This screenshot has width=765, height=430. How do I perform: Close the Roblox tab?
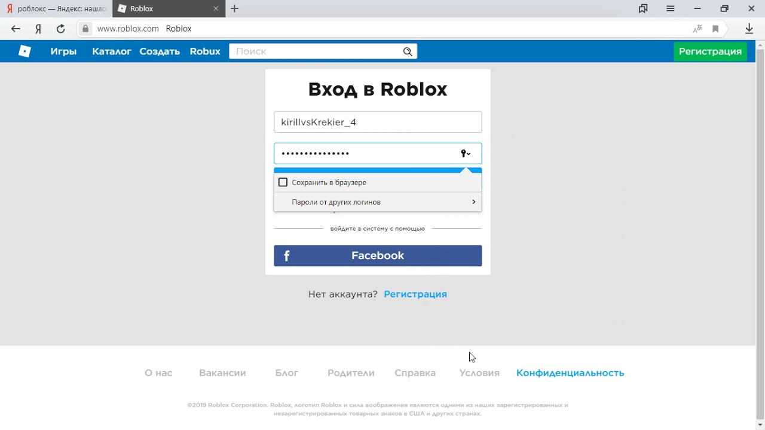(x=216, y=8)
